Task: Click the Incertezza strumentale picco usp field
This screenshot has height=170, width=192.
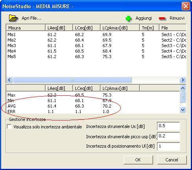Action: click(168, 136)
